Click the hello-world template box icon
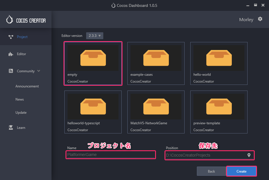 point(219,58)
